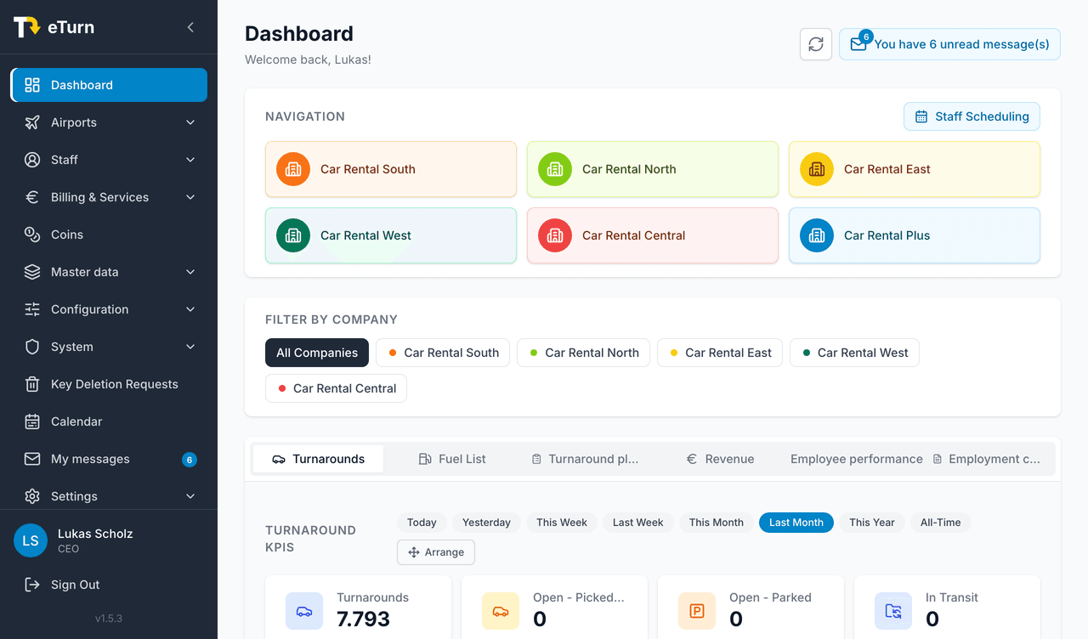
Task: Click the red Car Rental Central building icon
Action: pos(555,235)
